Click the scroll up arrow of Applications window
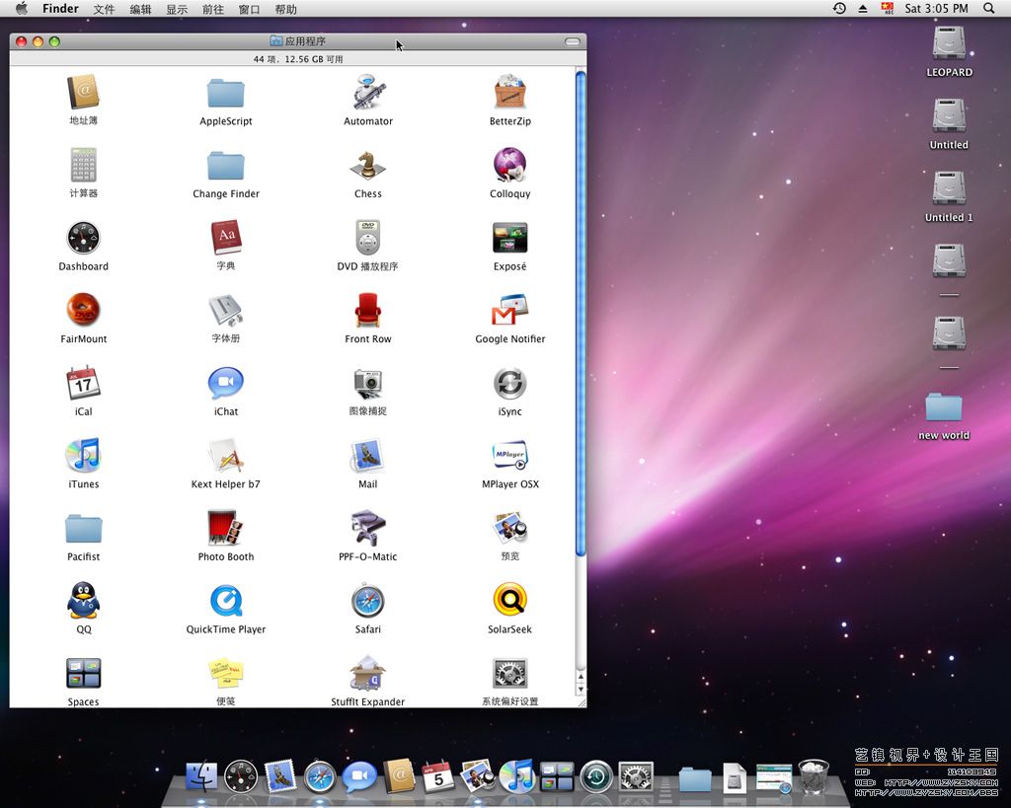 tap(581, 677)
